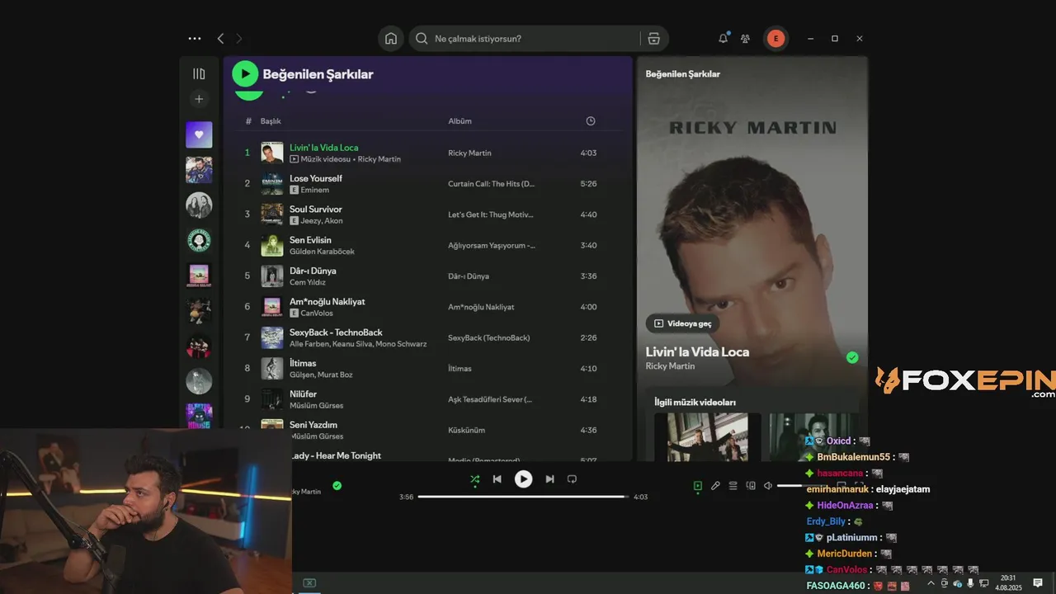1056x594 pixels.
Task: Toggle the Now Playing view icon
Action: (x=697, y=486)
